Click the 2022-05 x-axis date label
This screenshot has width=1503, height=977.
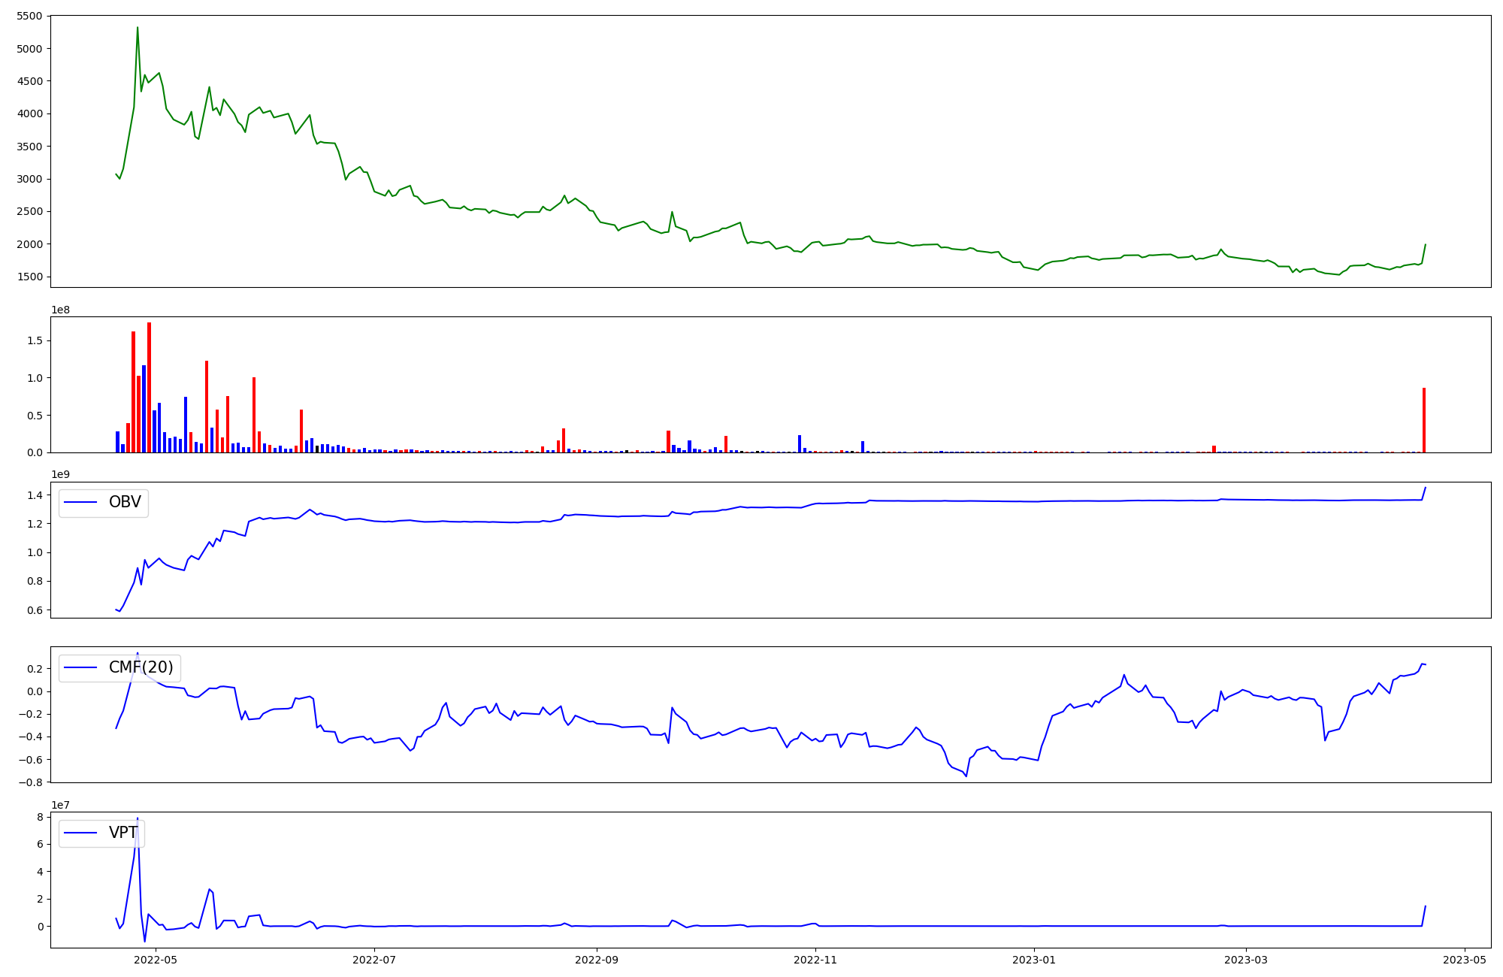(x=156, y=960)
